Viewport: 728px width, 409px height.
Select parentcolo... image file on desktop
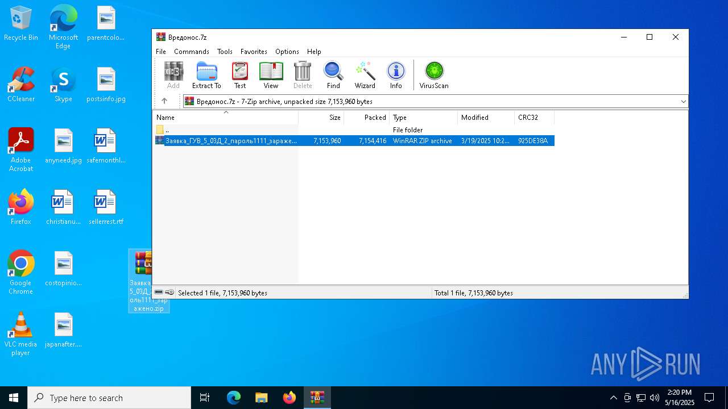106,23
